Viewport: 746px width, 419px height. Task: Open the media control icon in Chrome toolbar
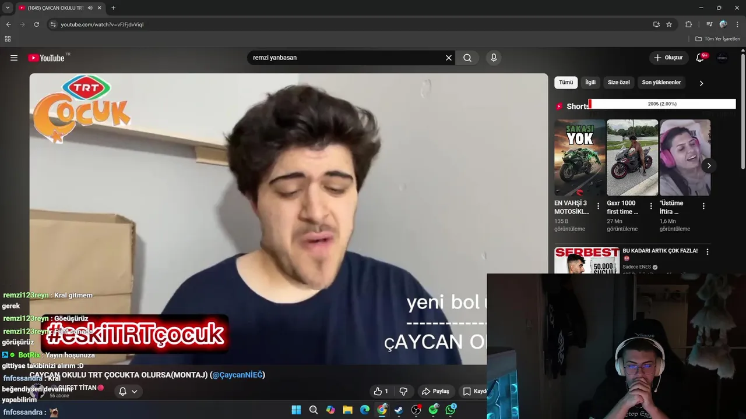tap(709, 24)
